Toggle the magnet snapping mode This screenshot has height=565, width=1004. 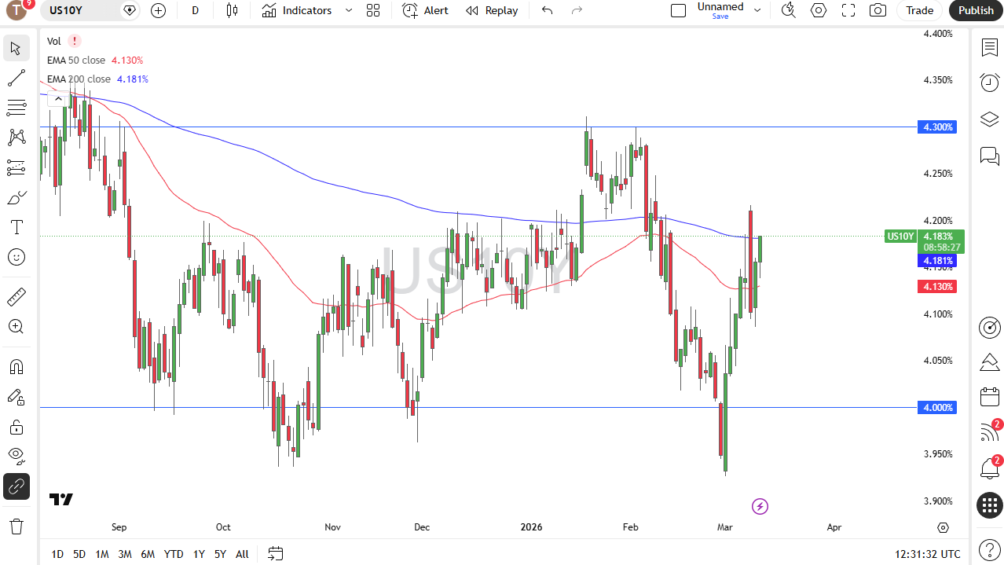click(x=16, y=367)
